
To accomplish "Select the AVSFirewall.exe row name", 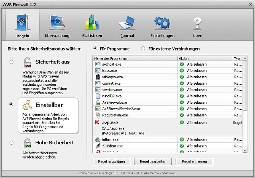I will coord(114,103).
